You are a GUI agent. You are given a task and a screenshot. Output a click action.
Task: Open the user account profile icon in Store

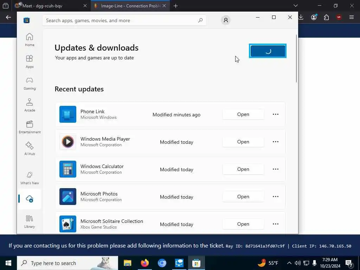[x=226, y=20]
